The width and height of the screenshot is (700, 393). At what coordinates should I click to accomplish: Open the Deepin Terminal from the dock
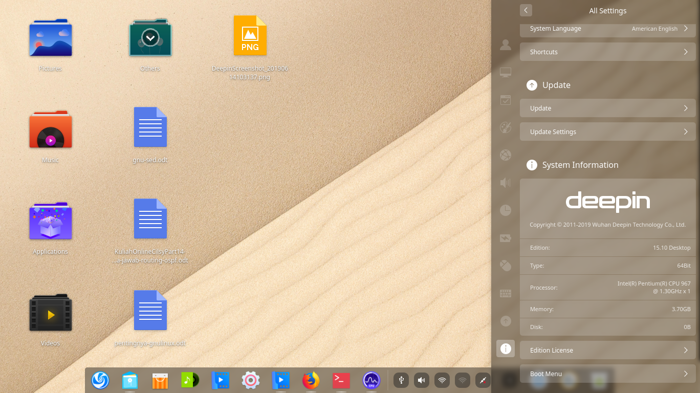[341, 380]
